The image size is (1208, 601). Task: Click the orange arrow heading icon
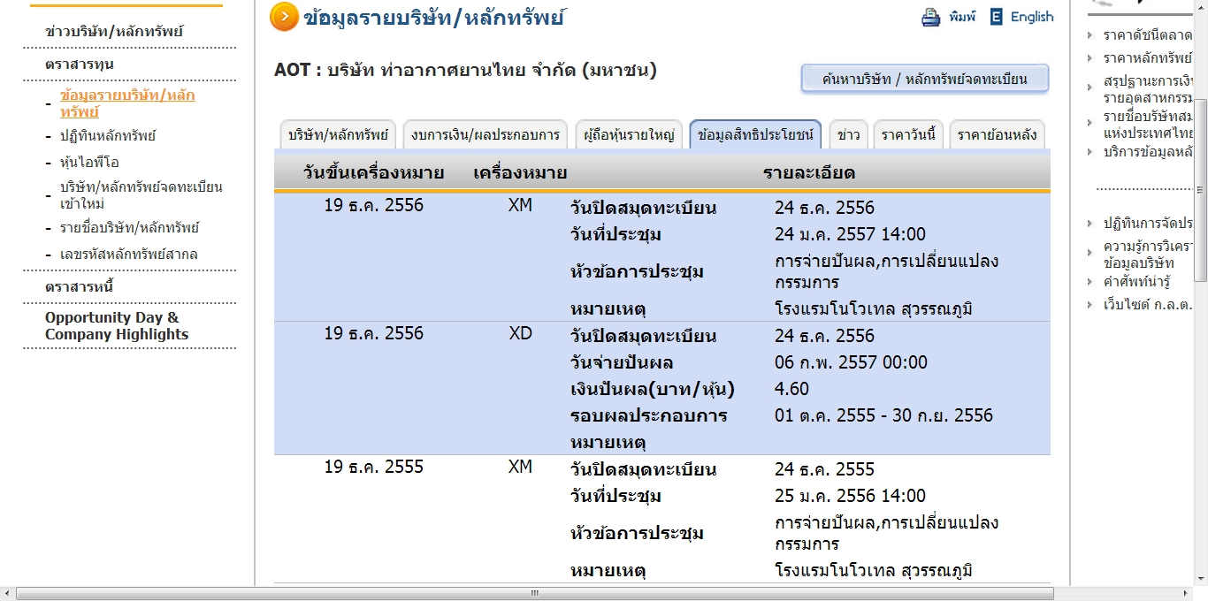pos(284,17)
